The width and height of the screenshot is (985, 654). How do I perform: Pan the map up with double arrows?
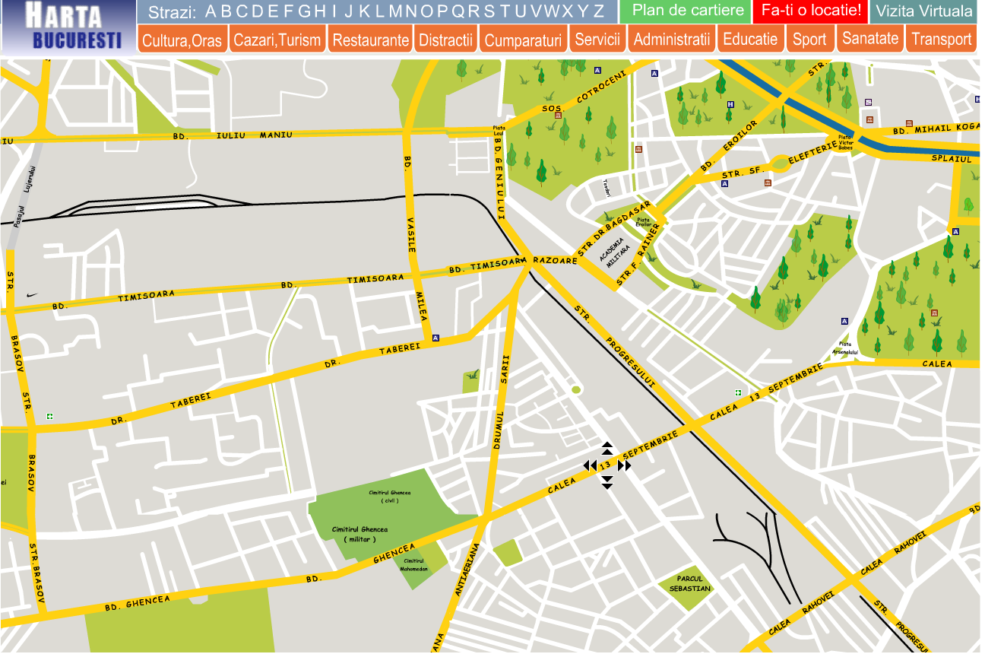point(607,448)
